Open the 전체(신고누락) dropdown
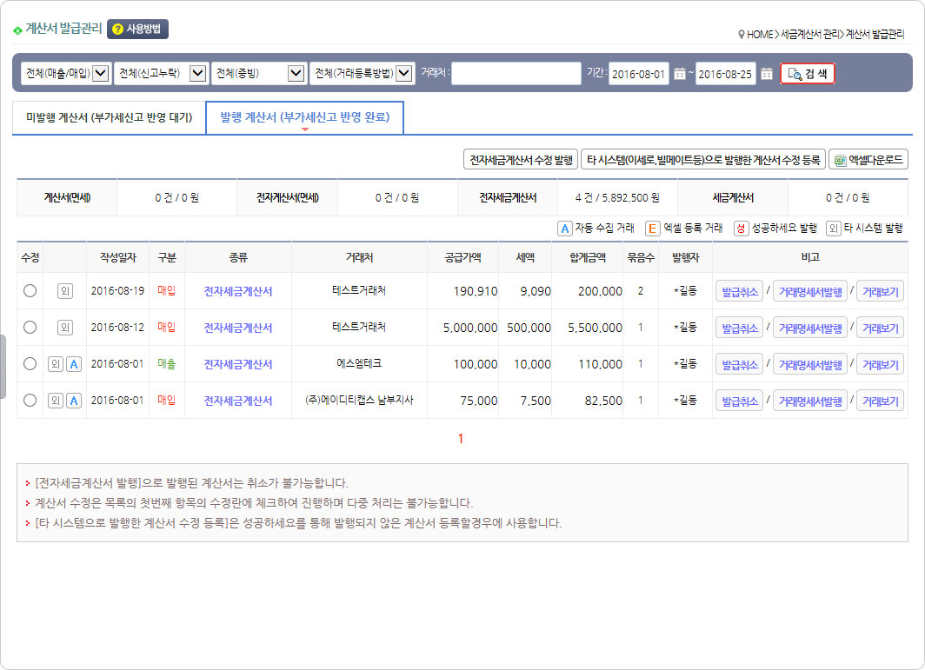 tap(161, 73)
